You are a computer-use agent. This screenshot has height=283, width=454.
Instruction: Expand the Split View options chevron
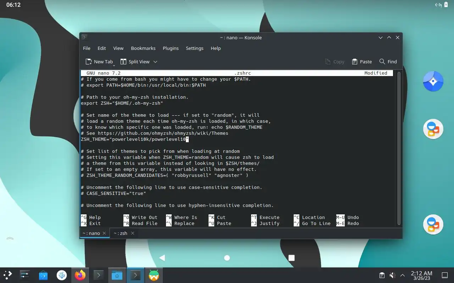click(155, 62)
